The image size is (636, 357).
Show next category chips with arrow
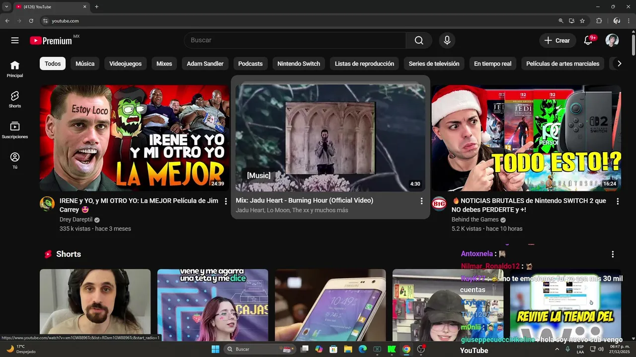coord(619,63)
